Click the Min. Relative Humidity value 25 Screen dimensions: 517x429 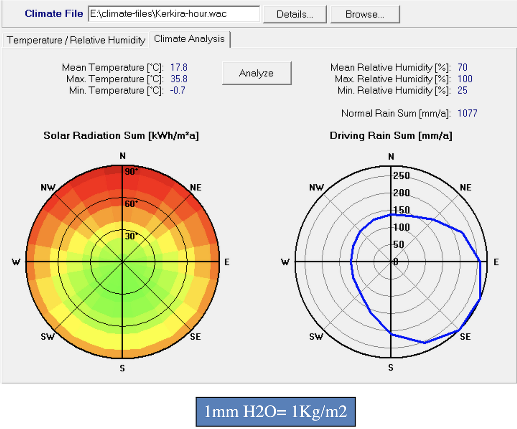click(462, 90)
